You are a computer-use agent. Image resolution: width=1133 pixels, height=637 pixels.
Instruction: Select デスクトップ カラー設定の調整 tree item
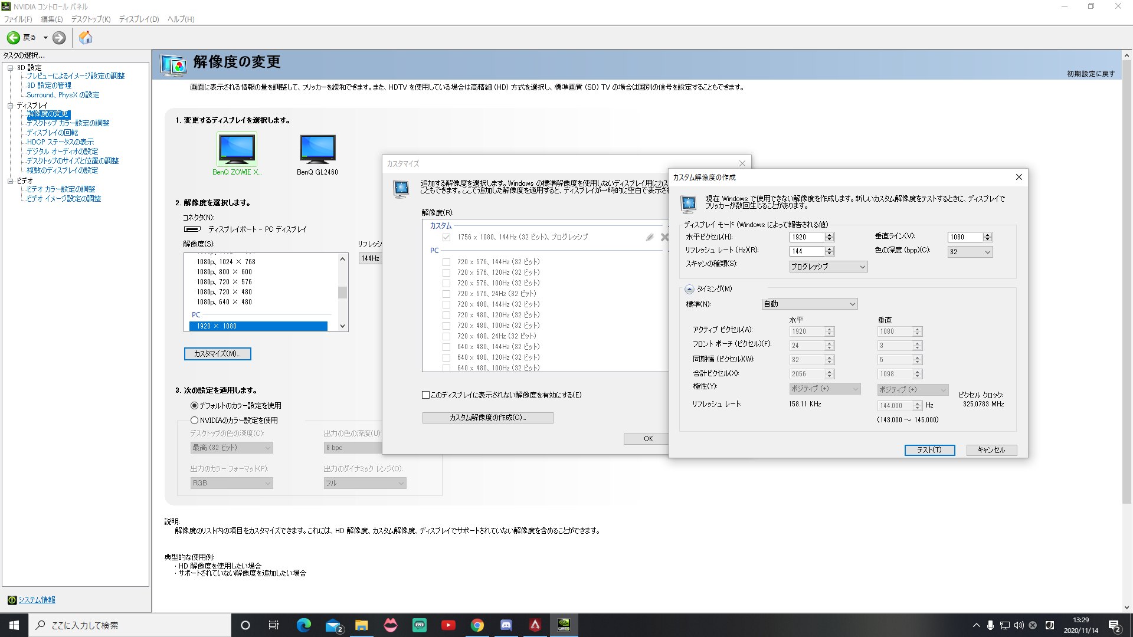pos(68,123)
